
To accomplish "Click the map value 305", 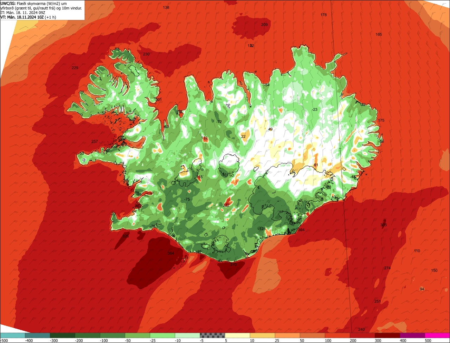I will (384, 225).
